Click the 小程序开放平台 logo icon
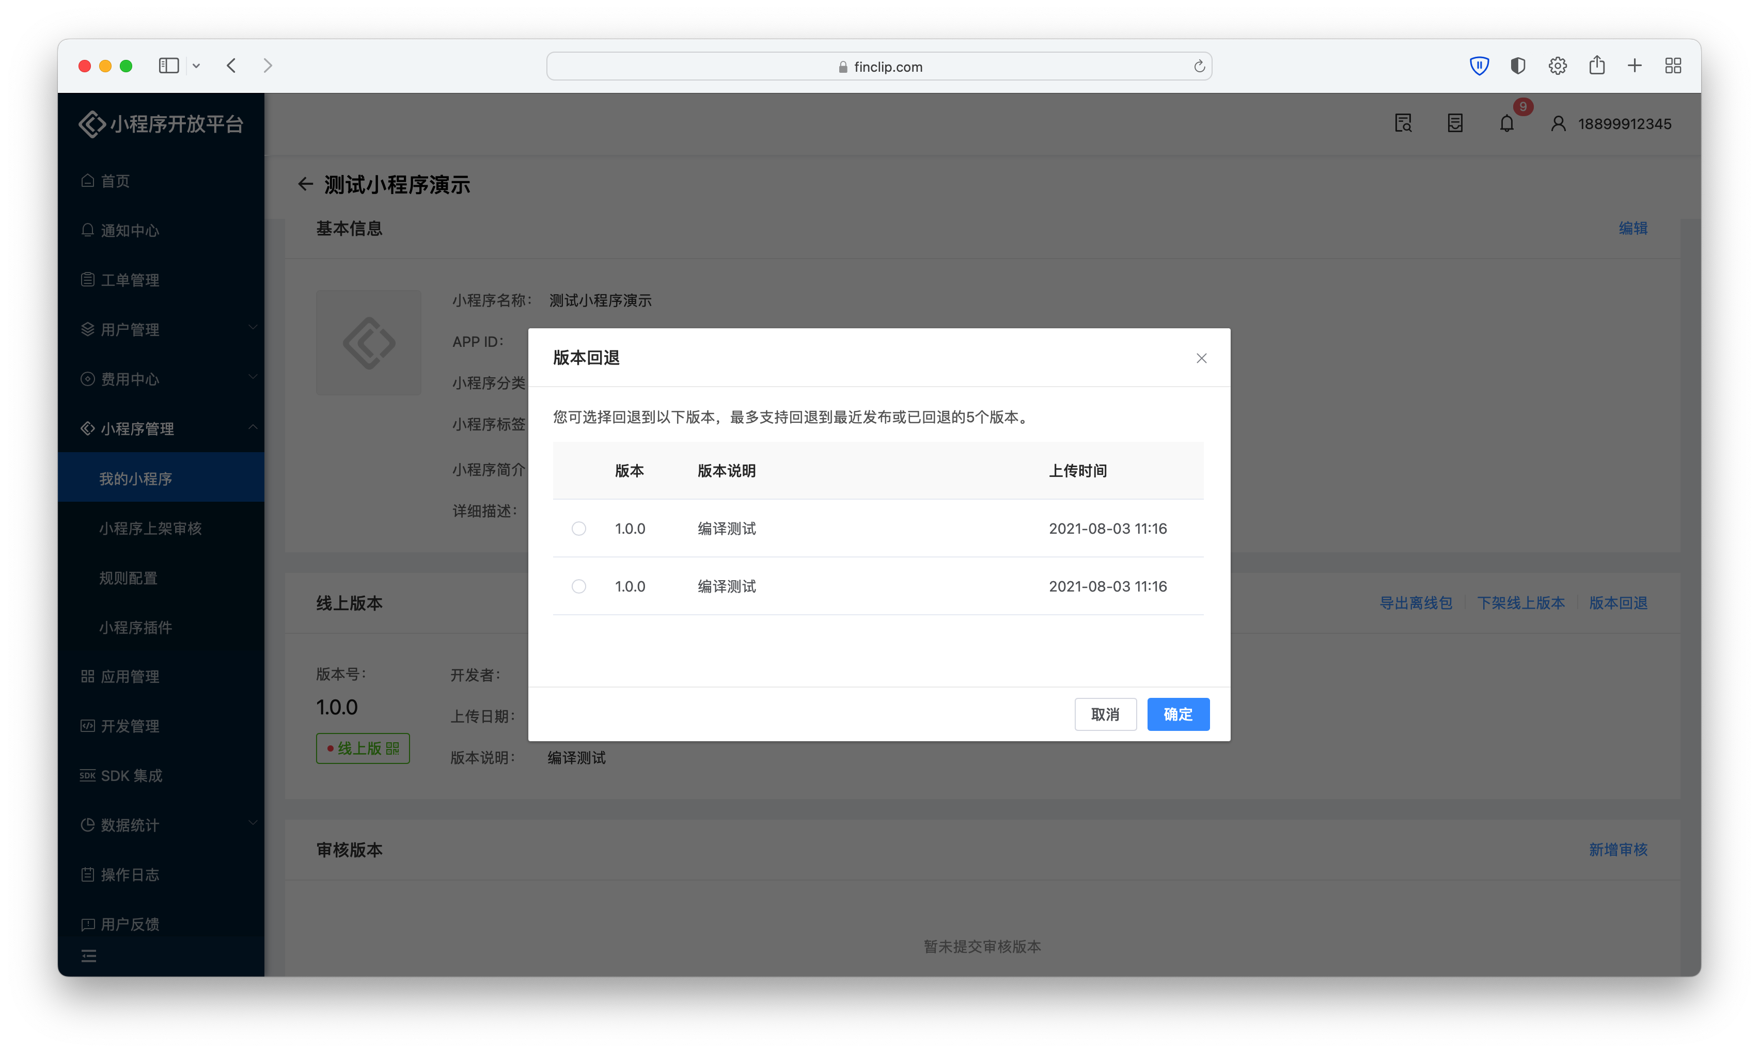The width and height of the screenshot is (1759, 1053). click(x=92, y=124)
